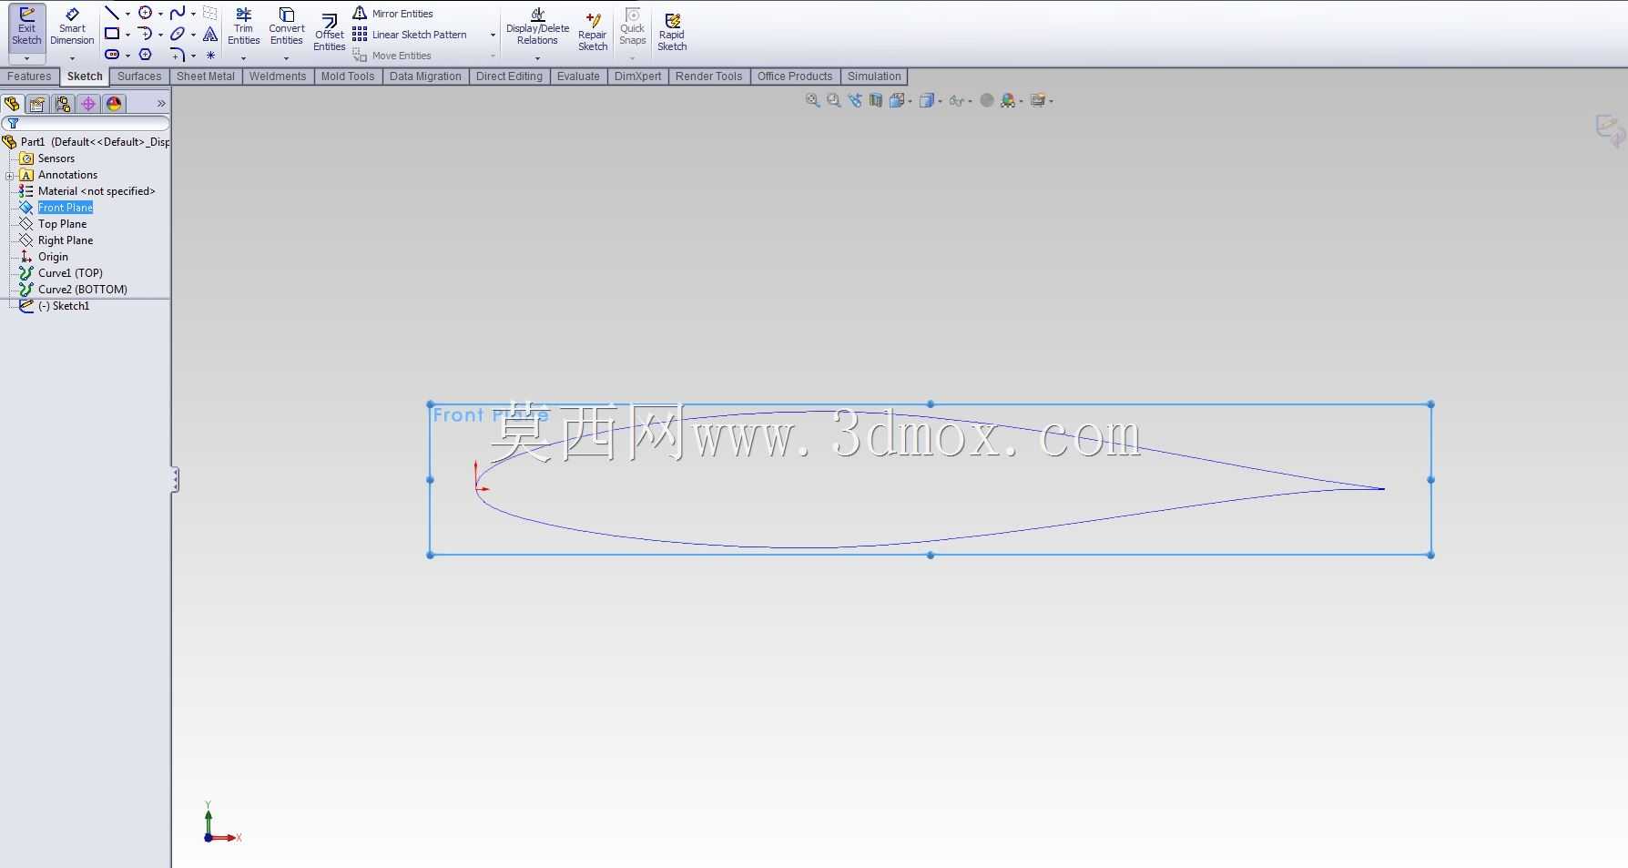
Task: Switch to Surfaces tab
Action: point(139,77)
